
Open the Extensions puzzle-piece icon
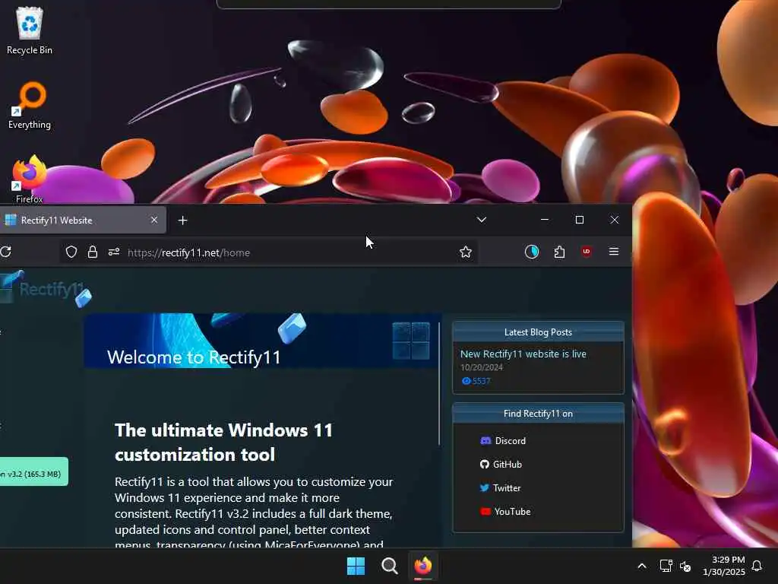(559, 252)
